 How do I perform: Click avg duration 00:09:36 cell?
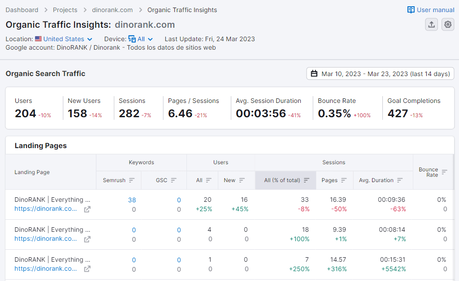tap(391, 200)
